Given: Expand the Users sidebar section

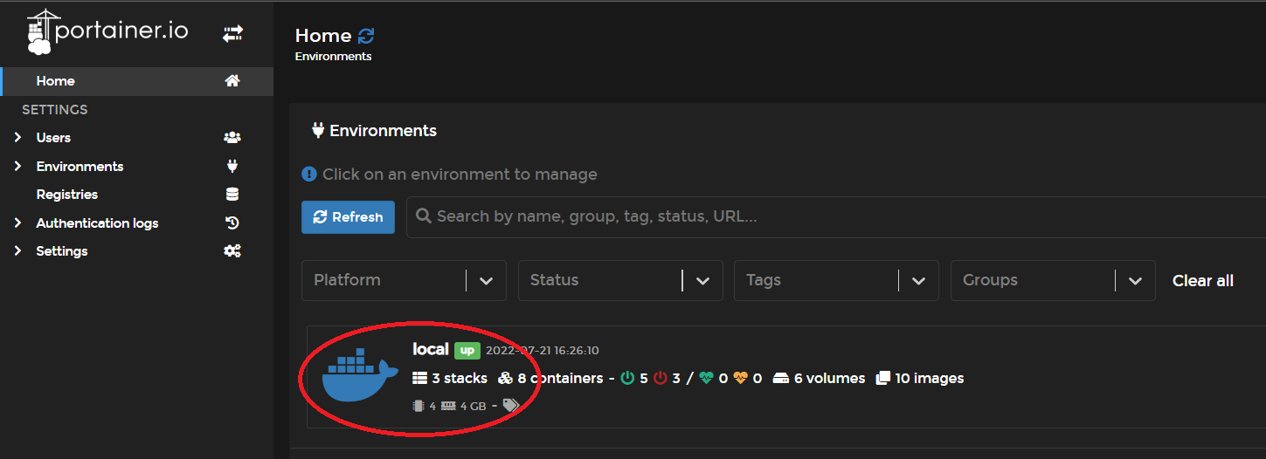Looking at the screenshot, I should click(x=17, y=138).
